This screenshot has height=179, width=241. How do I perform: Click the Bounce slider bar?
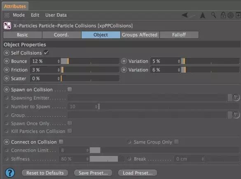click(x=90, y=61)
